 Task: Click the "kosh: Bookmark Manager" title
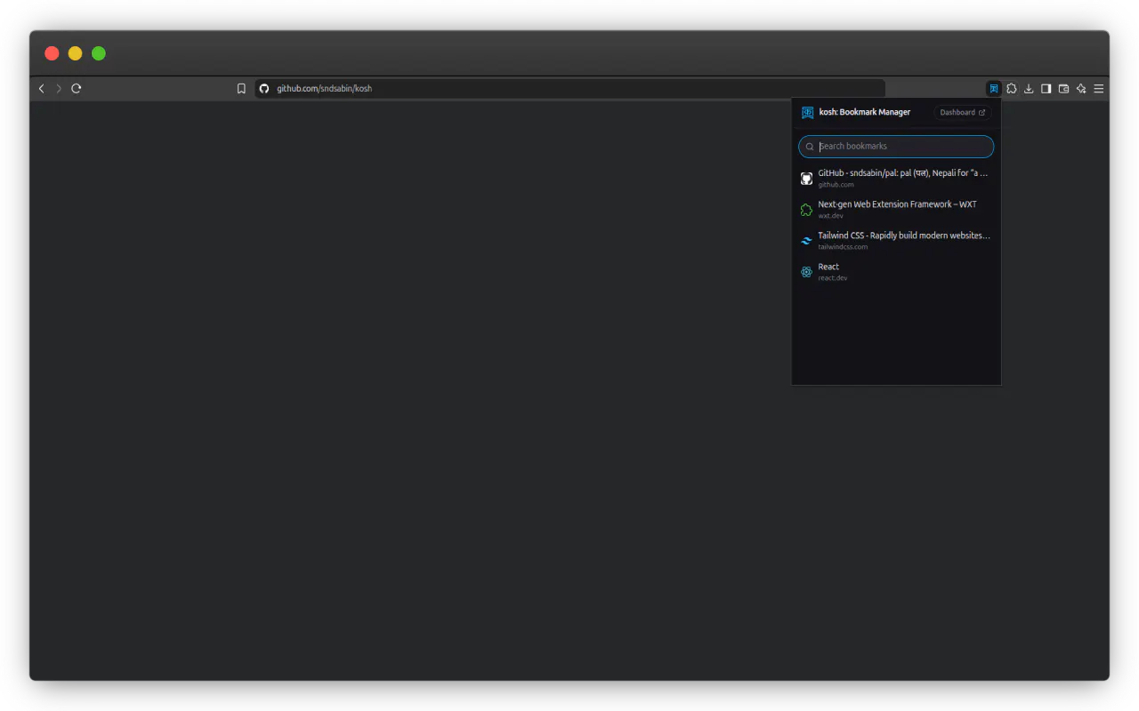864,113
